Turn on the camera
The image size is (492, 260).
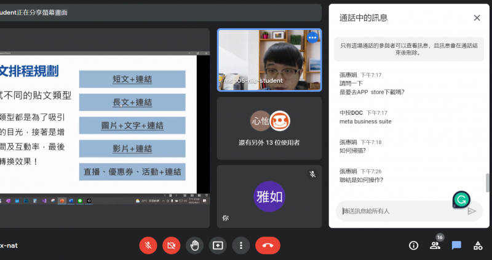pos(172,246)
